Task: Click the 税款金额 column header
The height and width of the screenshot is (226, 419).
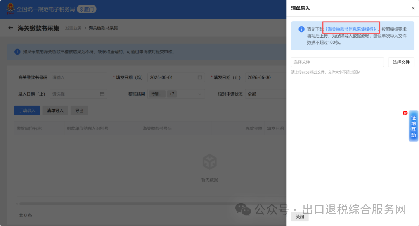Action: (x=238, y=128)
